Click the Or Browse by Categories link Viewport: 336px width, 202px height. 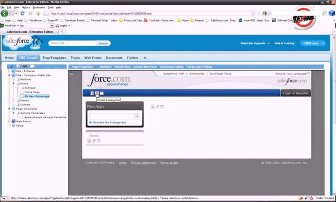(108, 123)
